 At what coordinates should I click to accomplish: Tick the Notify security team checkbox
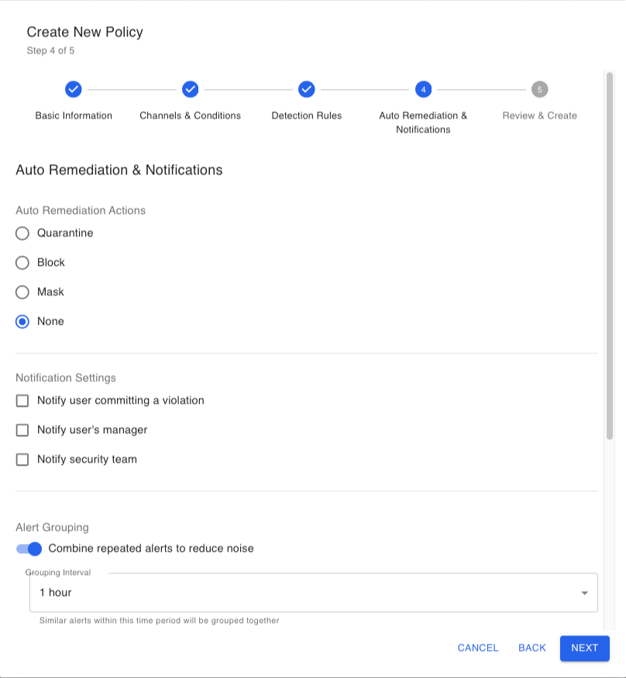(x=22, y=459)
